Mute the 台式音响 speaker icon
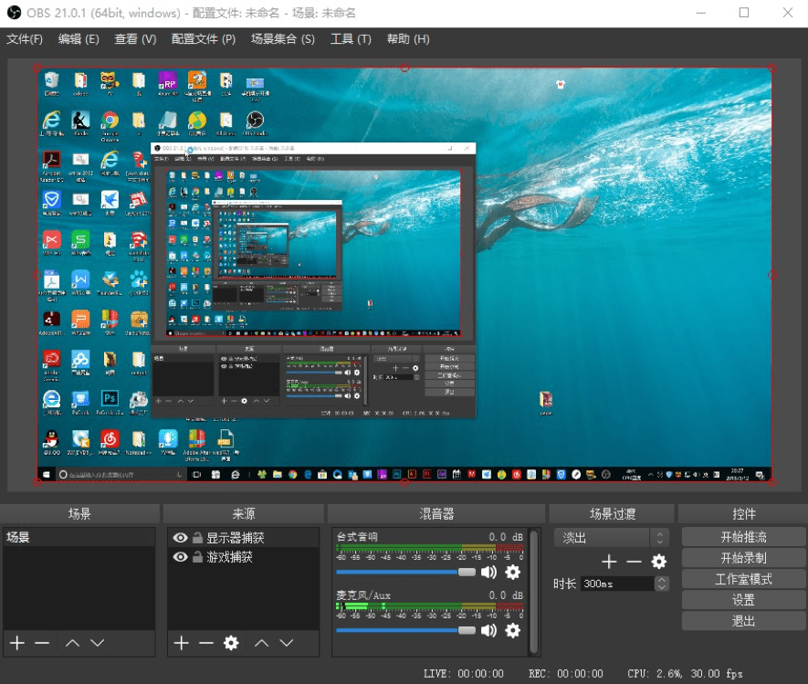Image resolution: width=808 pixels, height=684 pixels. point(488,573)
